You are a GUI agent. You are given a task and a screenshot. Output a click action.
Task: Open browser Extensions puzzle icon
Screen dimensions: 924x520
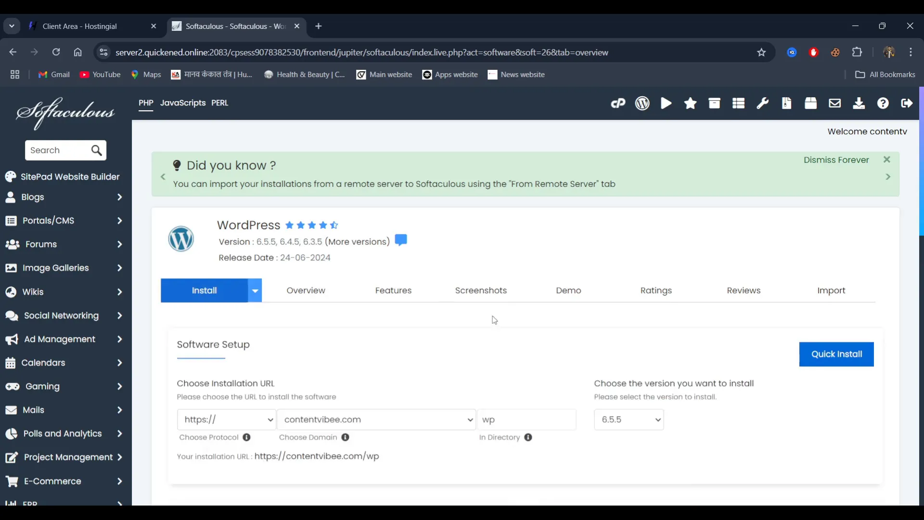(857, 52)
